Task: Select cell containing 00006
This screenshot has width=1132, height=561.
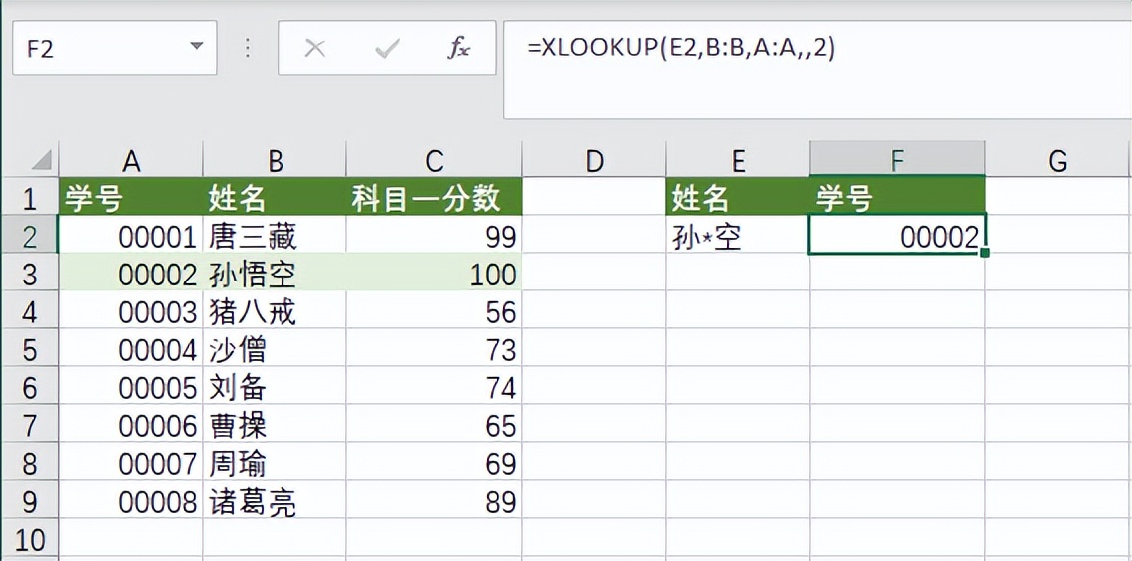Action: 131,424
